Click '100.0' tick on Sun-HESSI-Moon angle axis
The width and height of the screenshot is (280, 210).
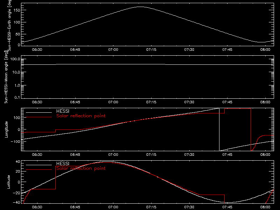coord(15,59)
